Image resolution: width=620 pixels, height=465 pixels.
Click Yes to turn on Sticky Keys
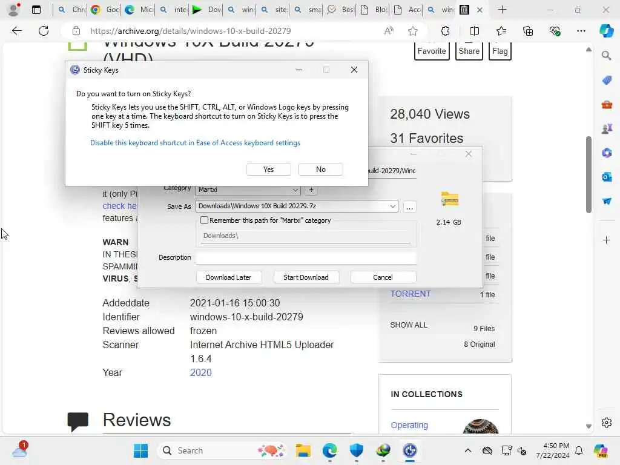point(268,170)
